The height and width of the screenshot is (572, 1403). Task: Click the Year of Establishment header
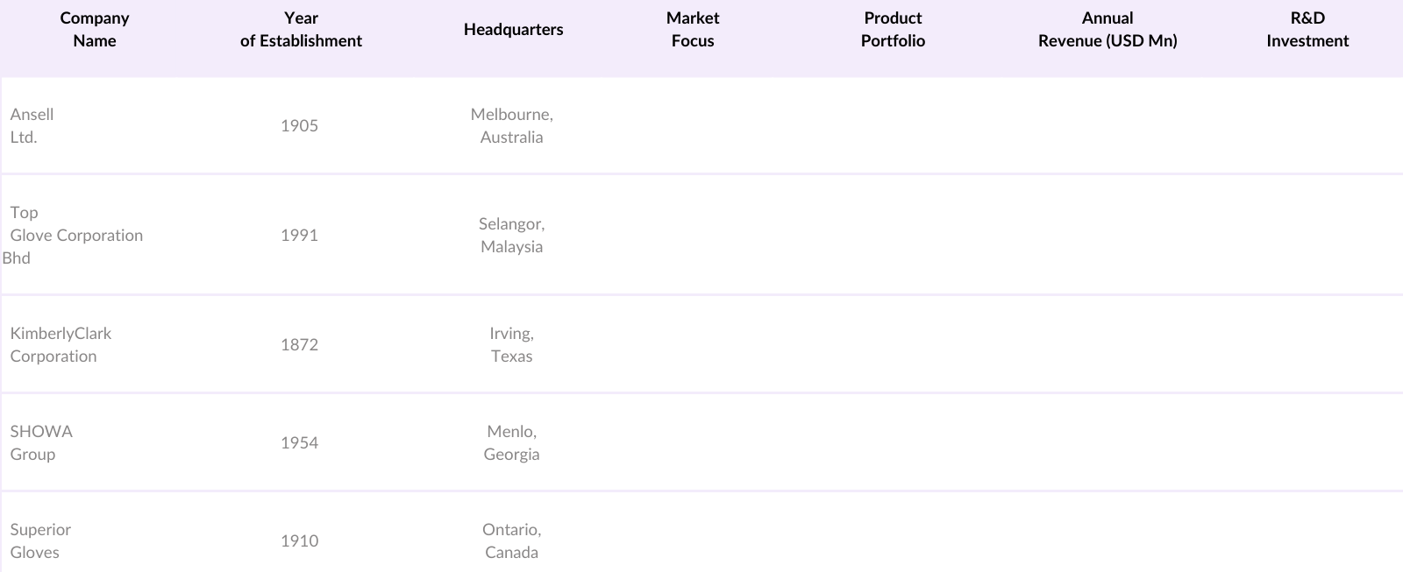(301, 30)
